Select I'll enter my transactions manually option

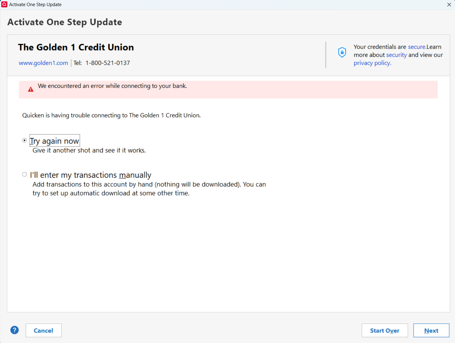(x=24, y=174)
